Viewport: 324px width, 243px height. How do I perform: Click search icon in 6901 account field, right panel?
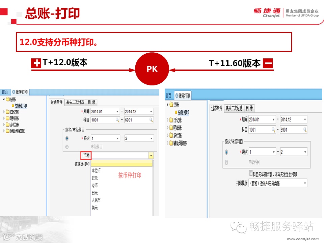tap(305, 130)
